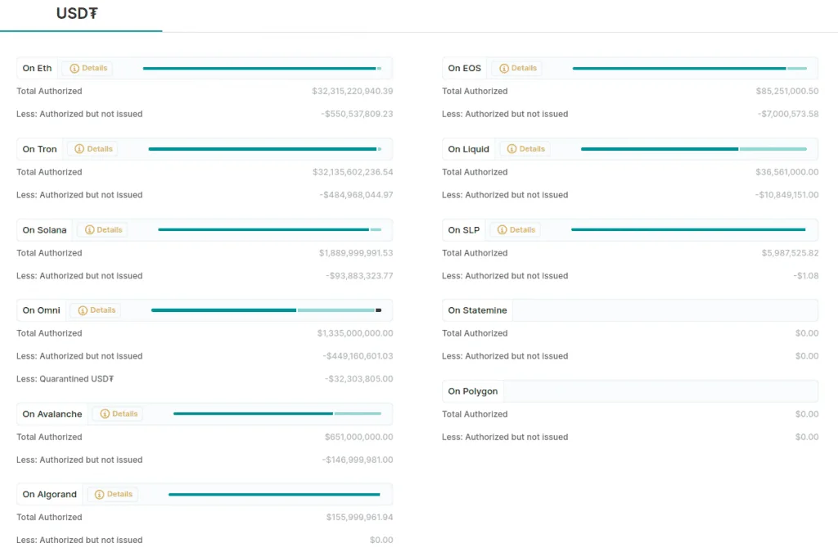The width and height of the screenshot is (838, 552).
Task: Open Details for On Liquid
Action: tap(526, 149)
